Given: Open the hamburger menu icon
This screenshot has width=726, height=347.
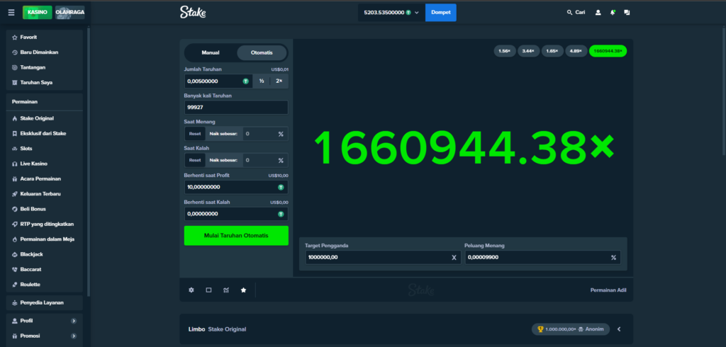Looking at the screenshot, I should click(11, 13).
